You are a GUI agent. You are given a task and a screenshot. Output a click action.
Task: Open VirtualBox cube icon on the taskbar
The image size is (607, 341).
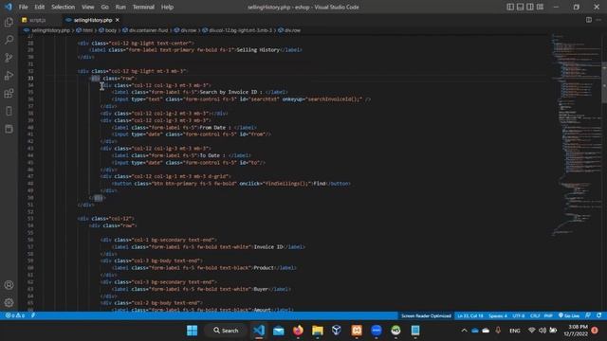coord(337,331)
